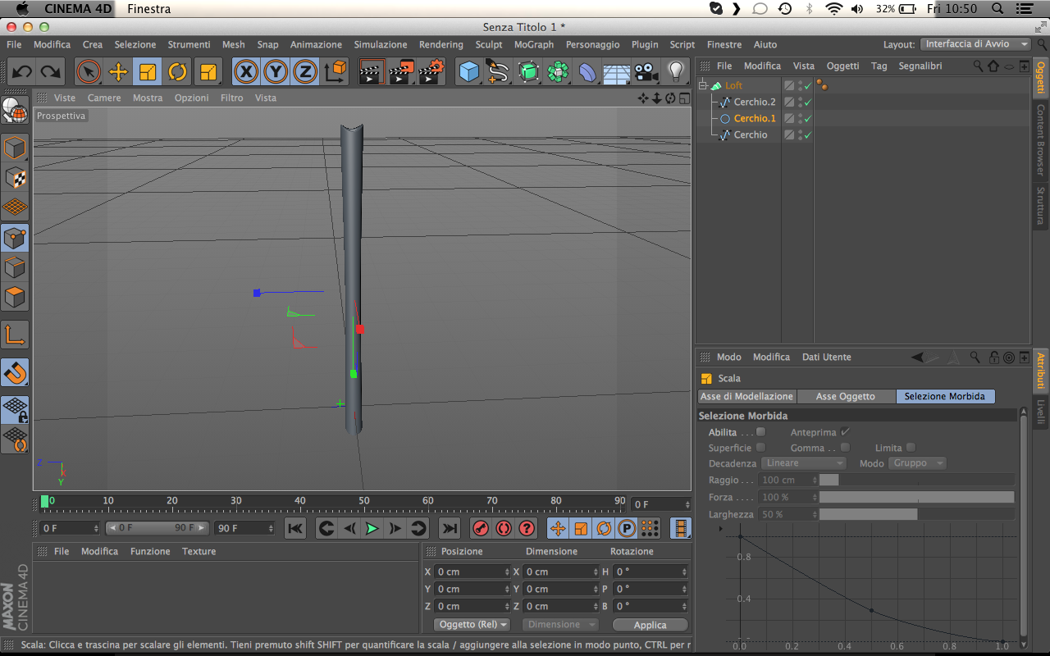This screenshot has width=1050, height=656.
Task: Open the Decadenza Lineare dropdown
Action: click(x=803, y=463)
